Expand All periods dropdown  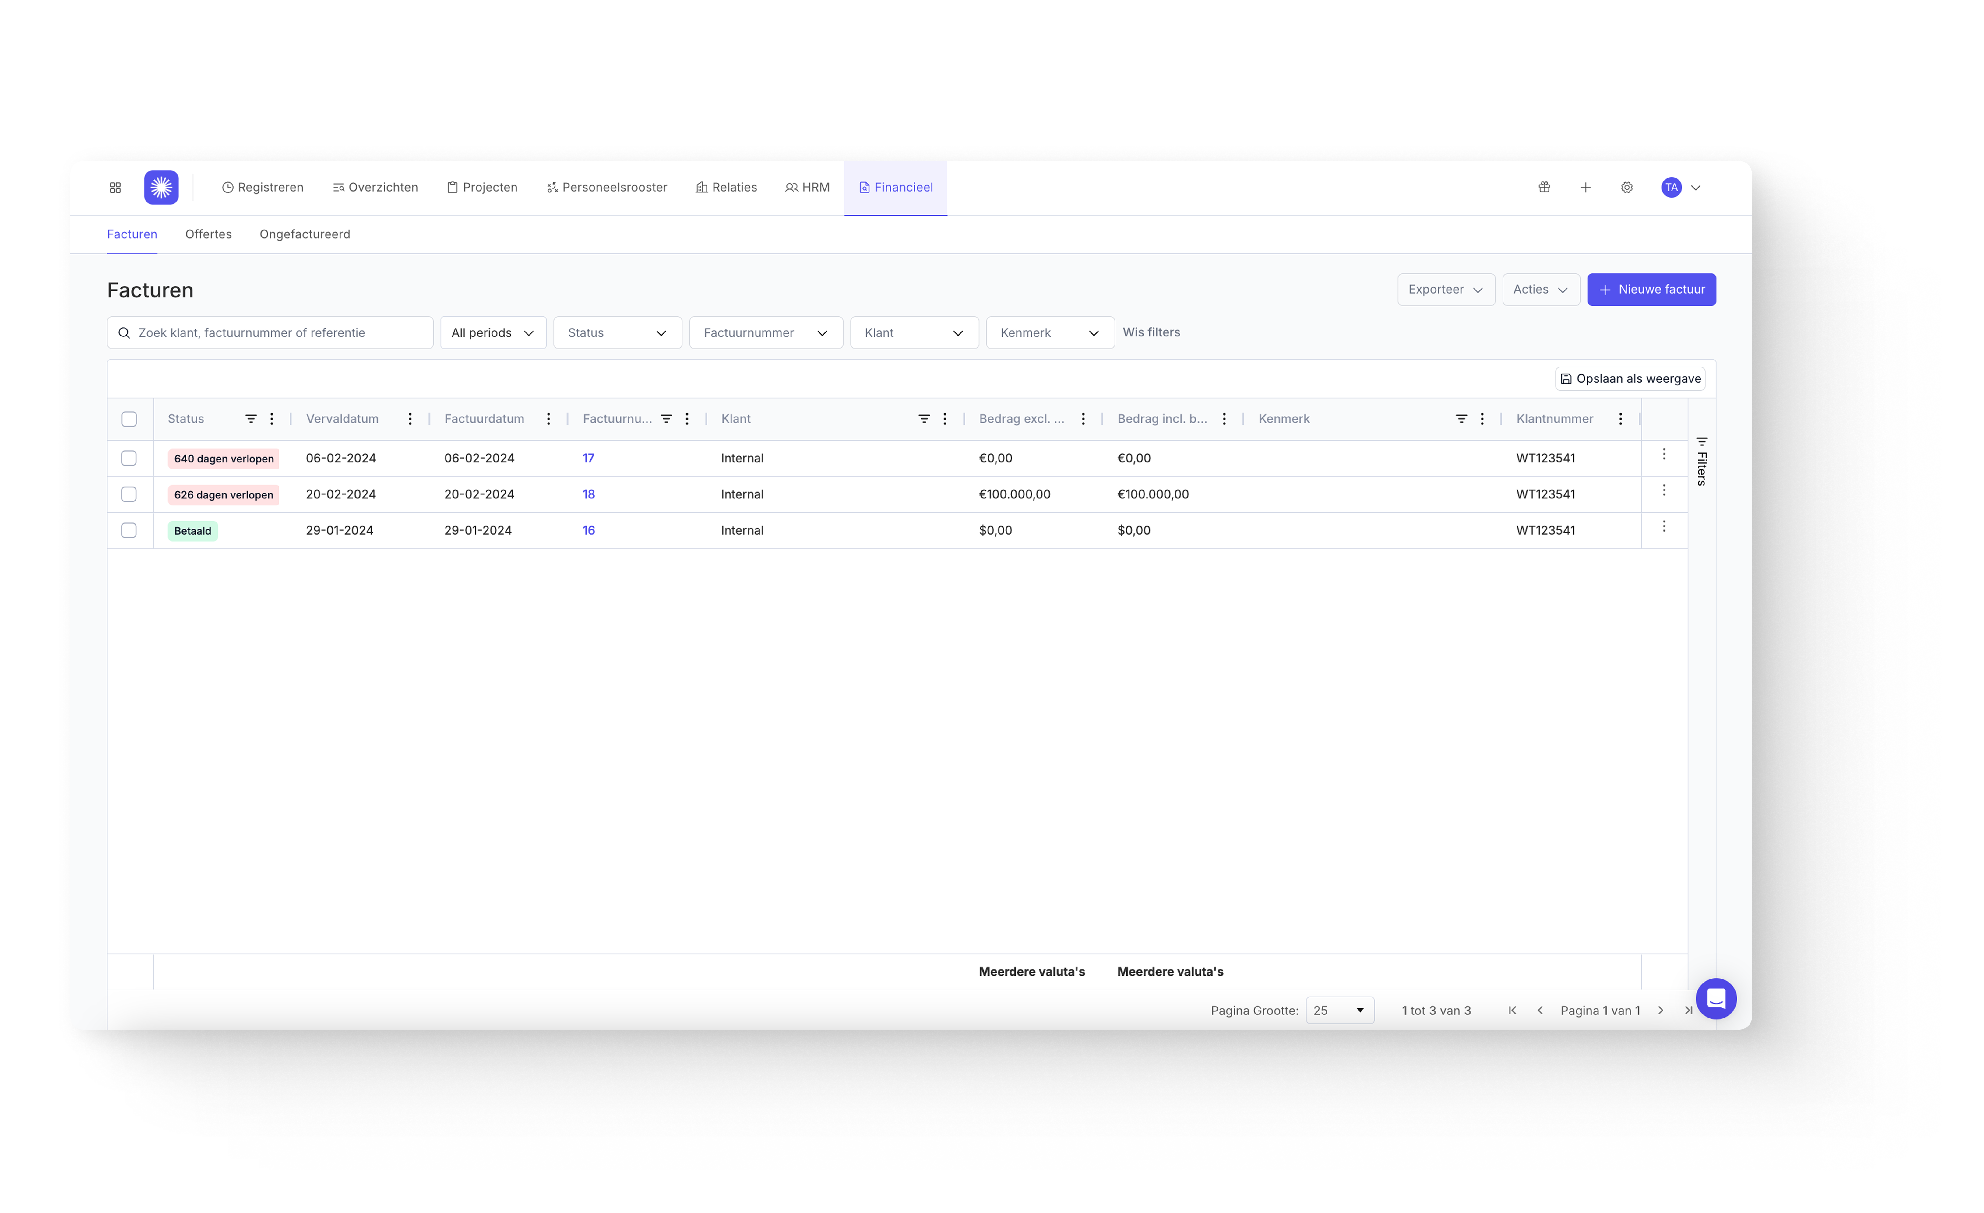tap(493, 332)
